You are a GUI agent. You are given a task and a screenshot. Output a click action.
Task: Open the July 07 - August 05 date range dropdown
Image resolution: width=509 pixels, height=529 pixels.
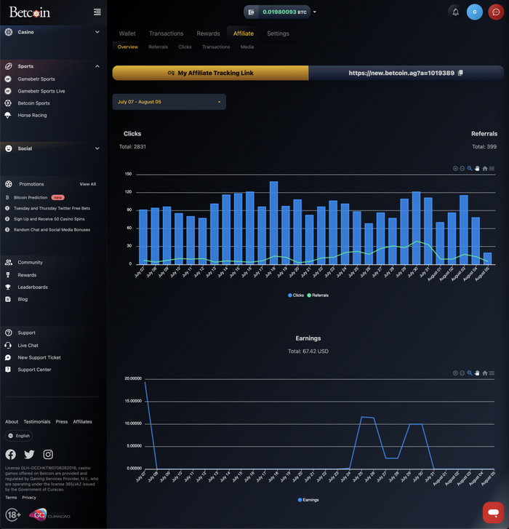pyautogui.click(x=169, y=102)
